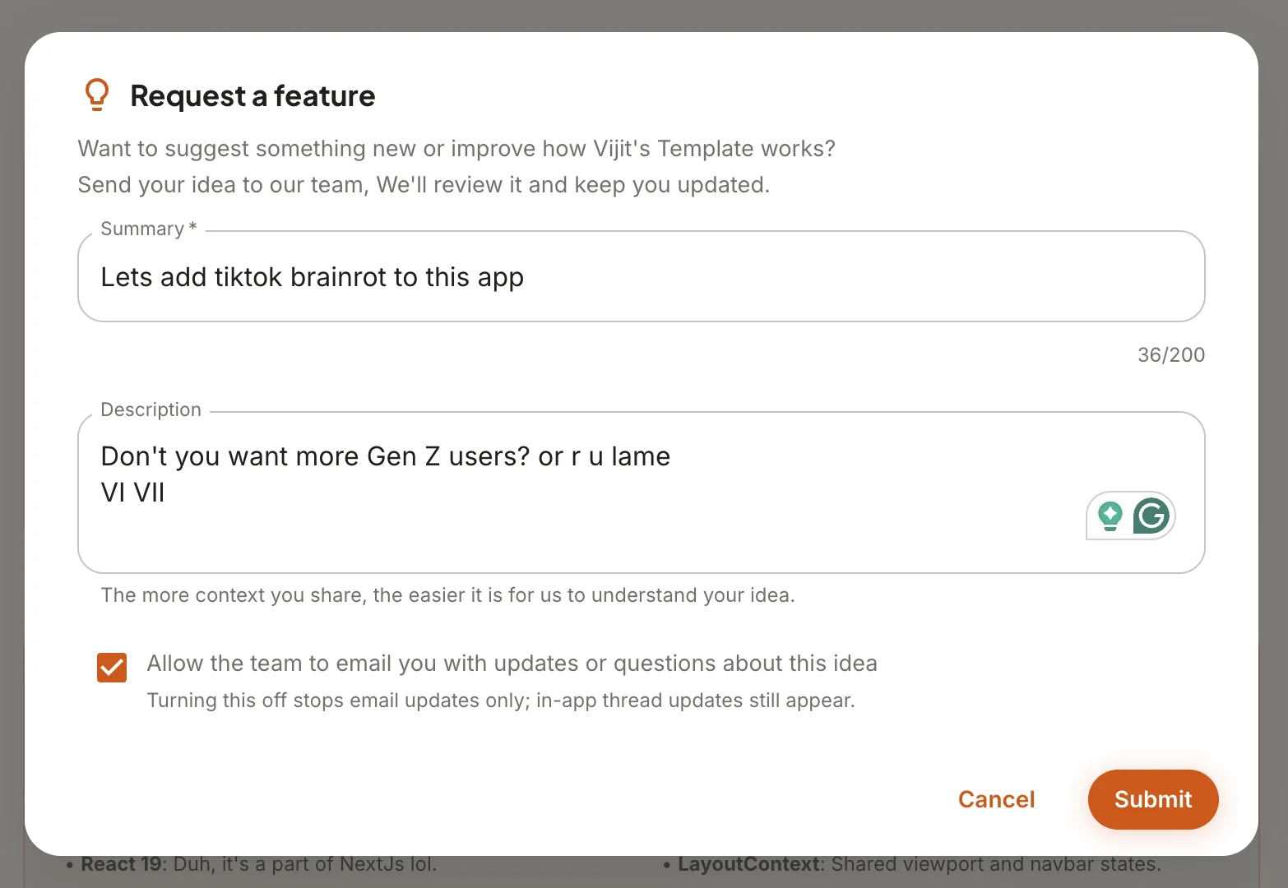Click 'Send your idea to our team' text line
This screenshot has width=1288, height=888.
tap(424, 185)
